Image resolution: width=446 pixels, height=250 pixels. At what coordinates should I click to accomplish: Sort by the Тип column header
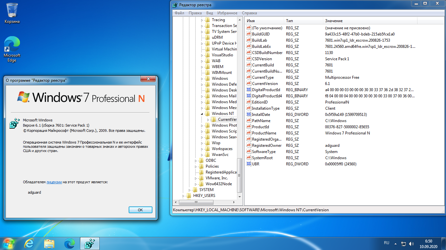point(304,21)
